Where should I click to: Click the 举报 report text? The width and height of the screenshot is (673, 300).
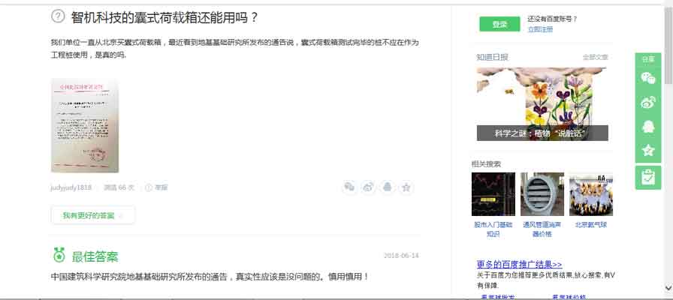161,187
